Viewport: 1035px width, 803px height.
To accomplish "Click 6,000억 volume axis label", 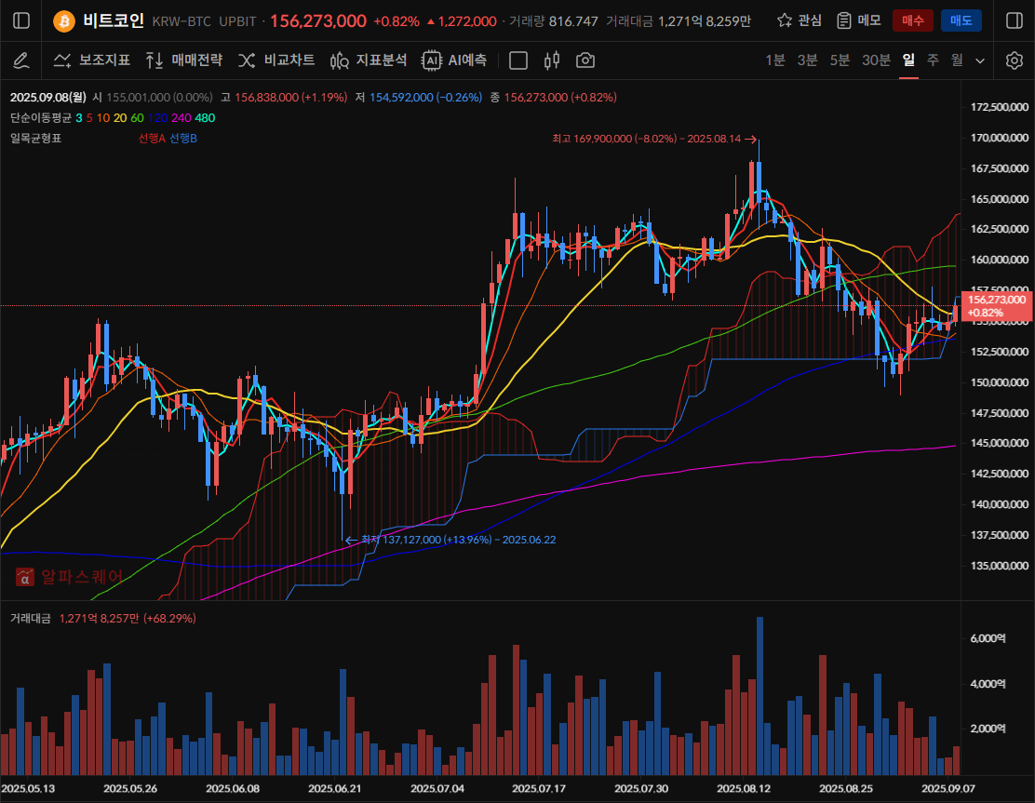I will coord(988,638).
